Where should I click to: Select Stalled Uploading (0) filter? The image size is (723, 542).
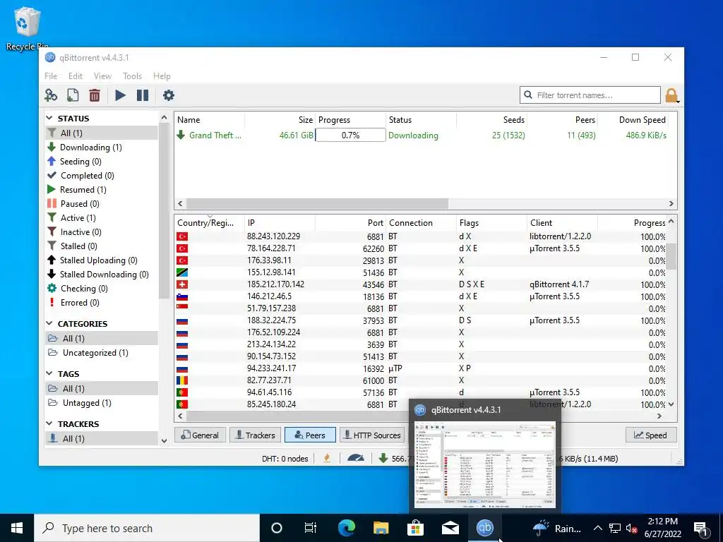pos(102,260)
